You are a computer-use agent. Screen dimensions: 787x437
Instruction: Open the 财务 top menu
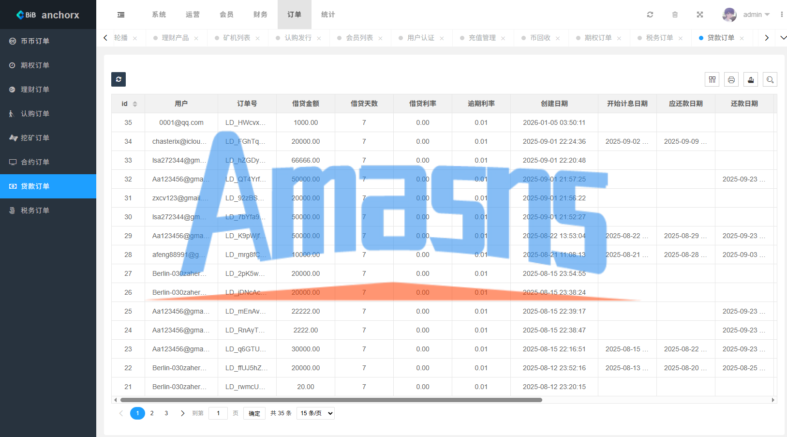pyautogui.click(x=260, y=15)
